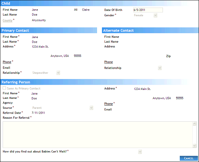Screen dimensions: 199x162
Task: Click the Referring Person Phone link
Action: [x=108, y=104]
